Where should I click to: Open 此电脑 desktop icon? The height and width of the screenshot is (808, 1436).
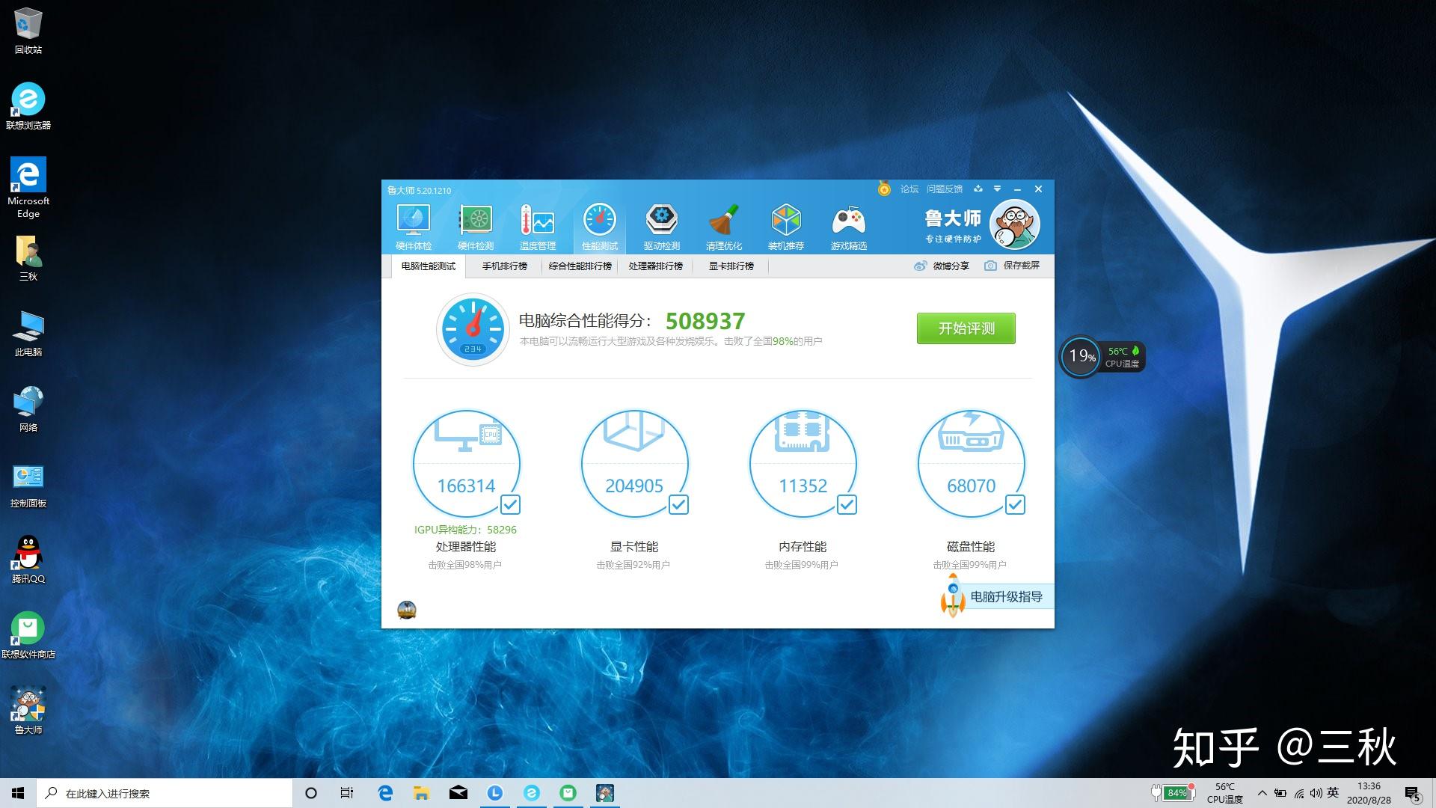pyautogui.click(x=28, y=334)
